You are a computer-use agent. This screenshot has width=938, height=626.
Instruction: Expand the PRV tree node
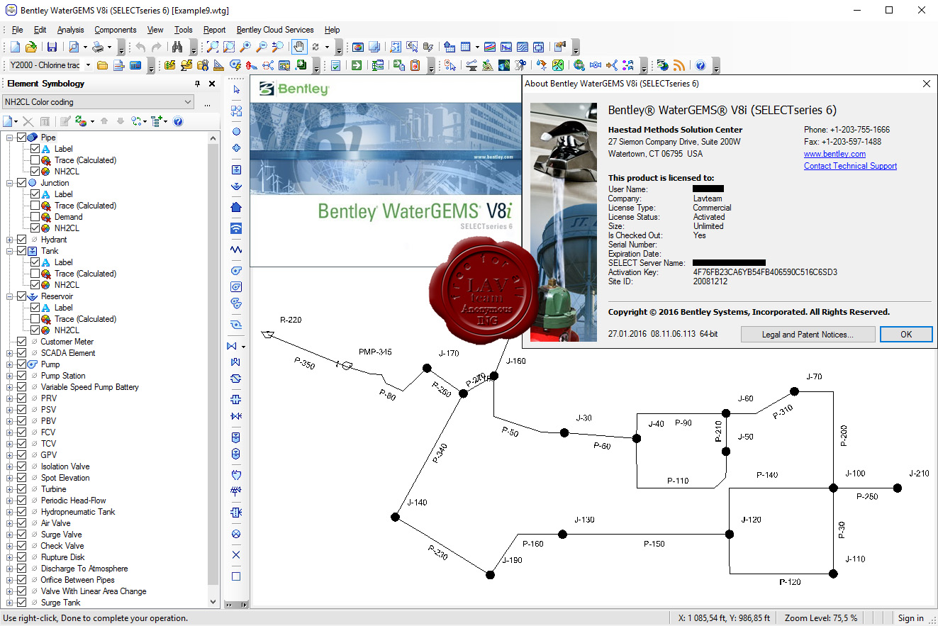(x=10, y=398)
